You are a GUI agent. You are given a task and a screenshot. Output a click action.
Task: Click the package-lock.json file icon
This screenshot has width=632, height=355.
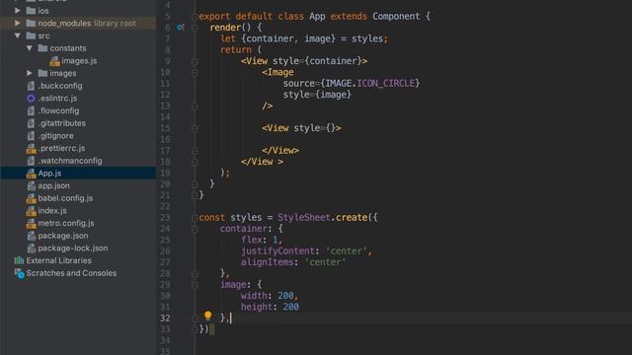click(x=31, y=248)
